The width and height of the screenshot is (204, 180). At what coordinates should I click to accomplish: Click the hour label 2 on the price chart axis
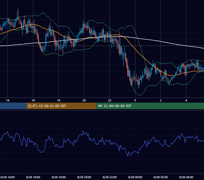[x=161, y=100]
